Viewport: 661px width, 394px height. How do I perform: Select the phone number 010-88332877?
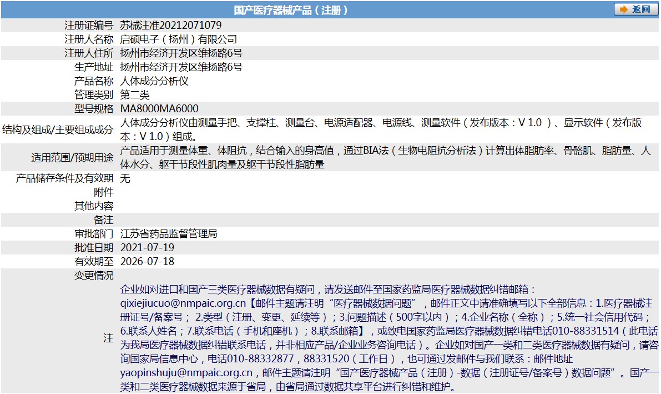tap(260, 359)
